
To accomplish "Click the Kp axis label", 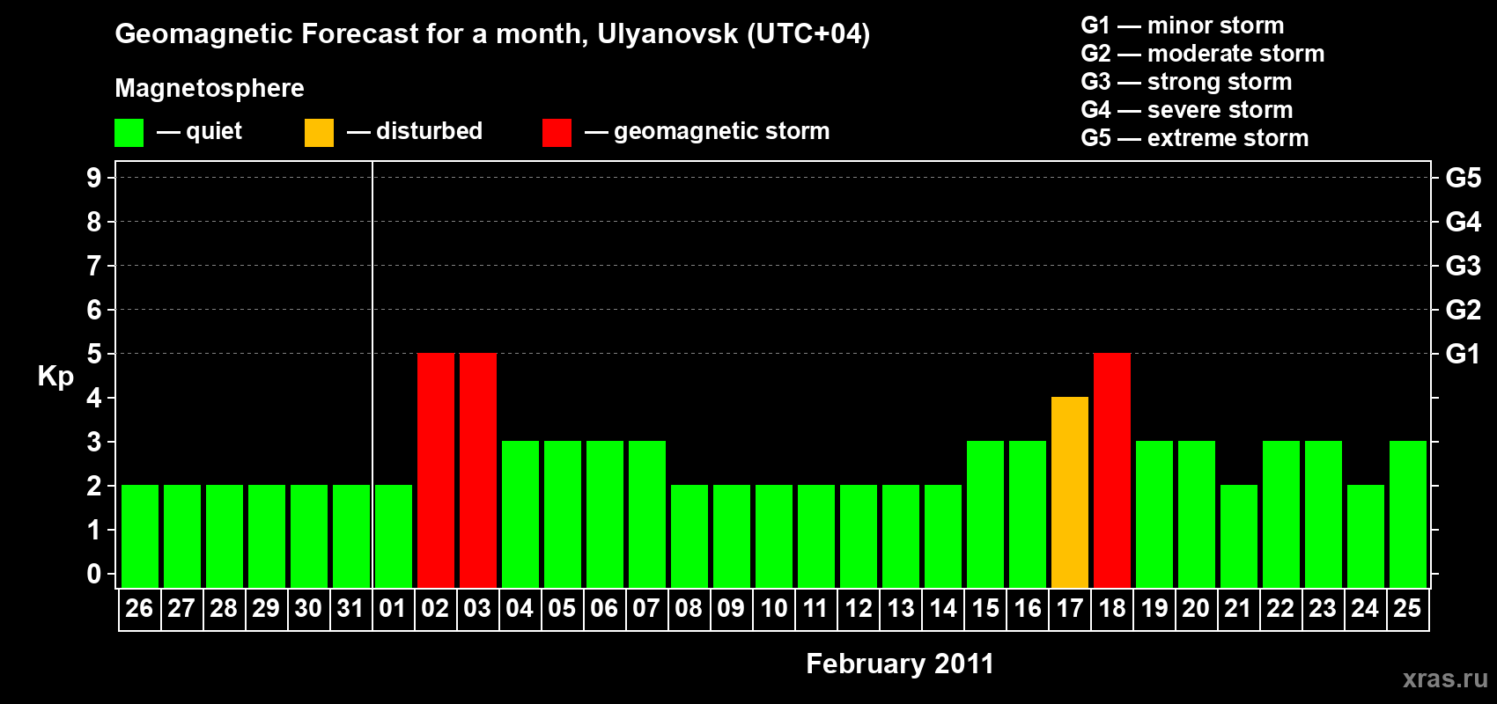I will pos(55,377).
